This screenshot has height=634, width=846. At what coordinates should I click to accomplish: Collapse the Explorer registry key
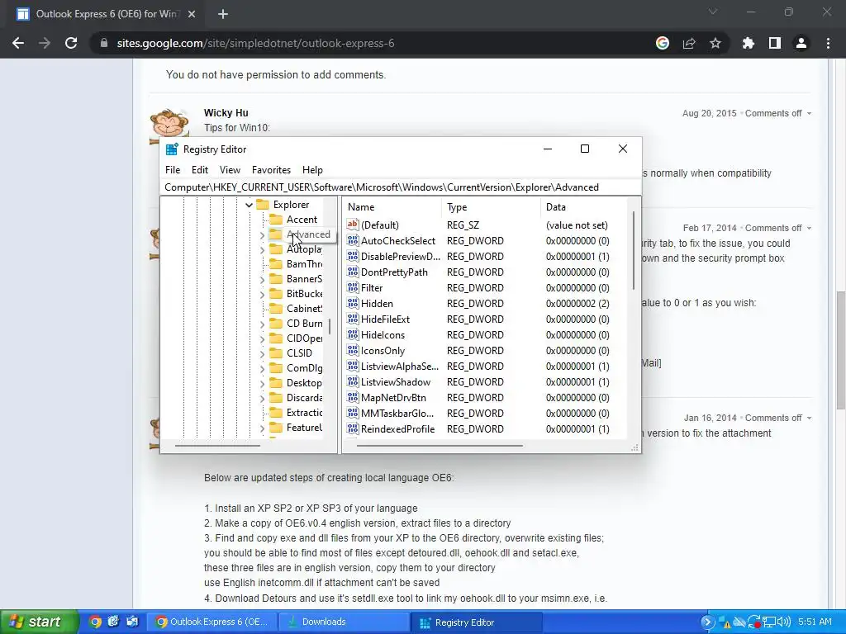pos(249,205)
